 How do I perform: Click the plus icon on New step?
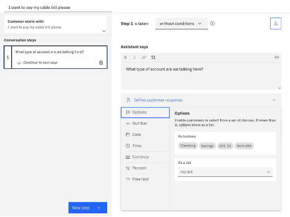[x=99, y=208]
